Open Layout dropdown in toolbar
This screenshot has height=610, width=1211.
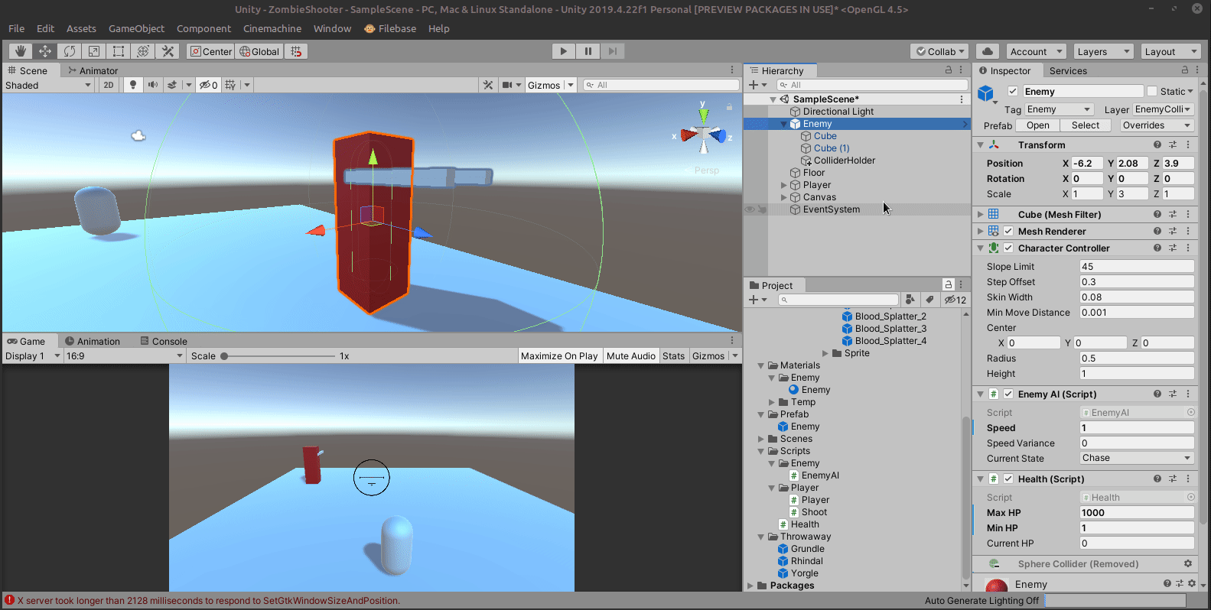coord(1170,51)
